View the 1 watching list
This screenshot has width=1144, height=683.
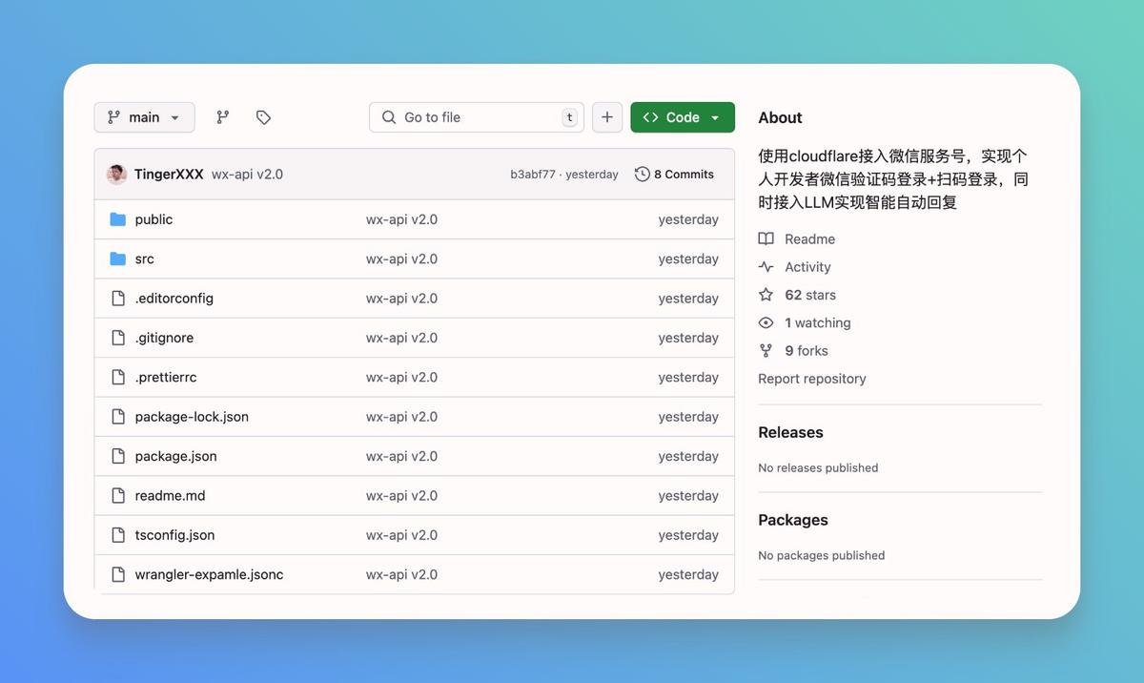click(818, 322)
